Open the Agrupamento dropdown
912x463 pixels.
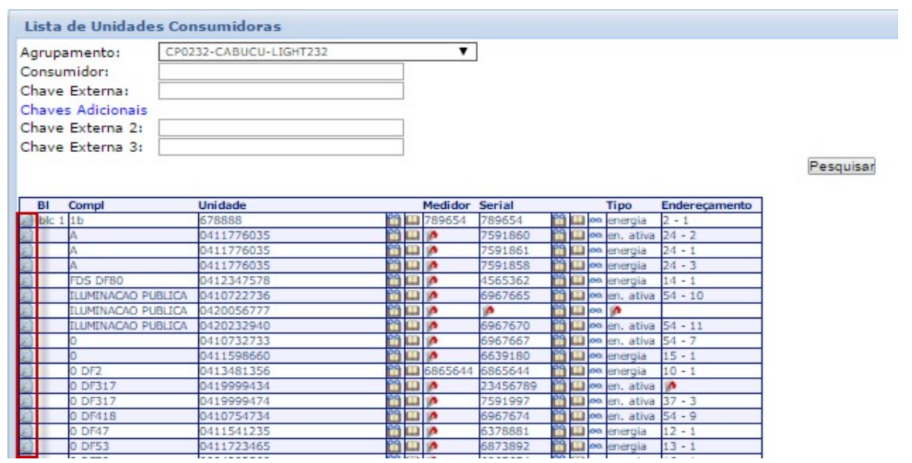tap(317, 52)
